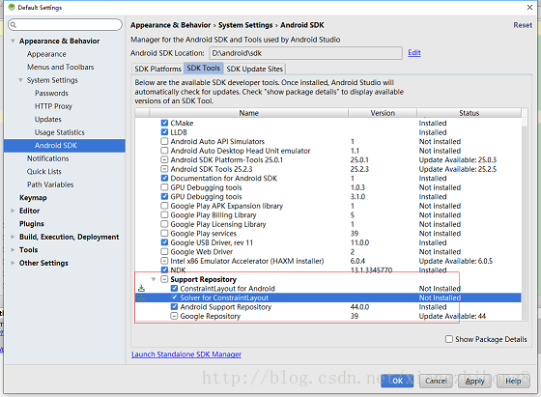Toggle Android SDK Platform-Tools 25.0.1 checkbox

point(164,159)
